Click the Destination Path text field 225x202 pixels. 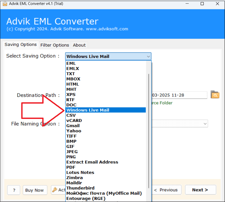(179, 95)
